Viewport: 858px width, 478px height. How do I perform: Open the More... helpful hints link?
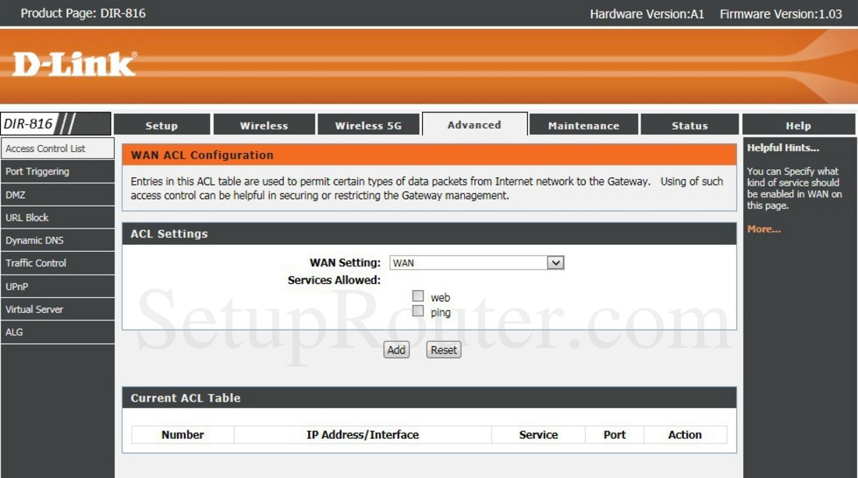pos(764,229)
